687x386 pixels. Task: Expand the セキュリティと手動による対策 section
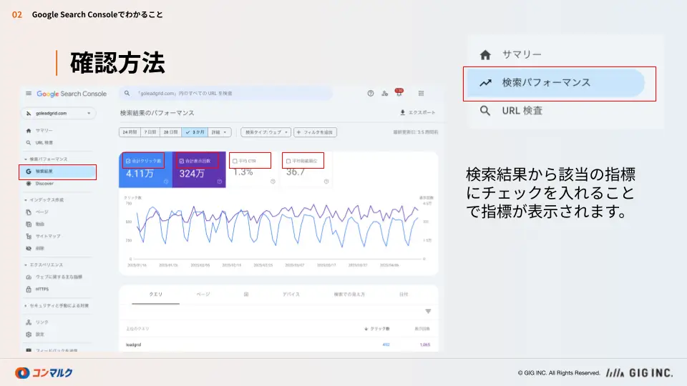point(57,305)
